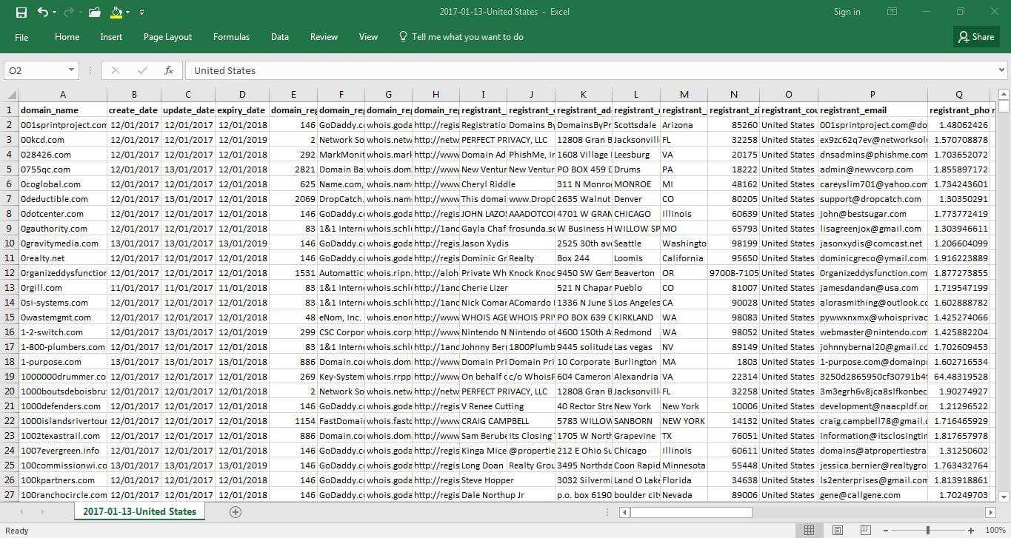Select column O header

tap(789, 95)
